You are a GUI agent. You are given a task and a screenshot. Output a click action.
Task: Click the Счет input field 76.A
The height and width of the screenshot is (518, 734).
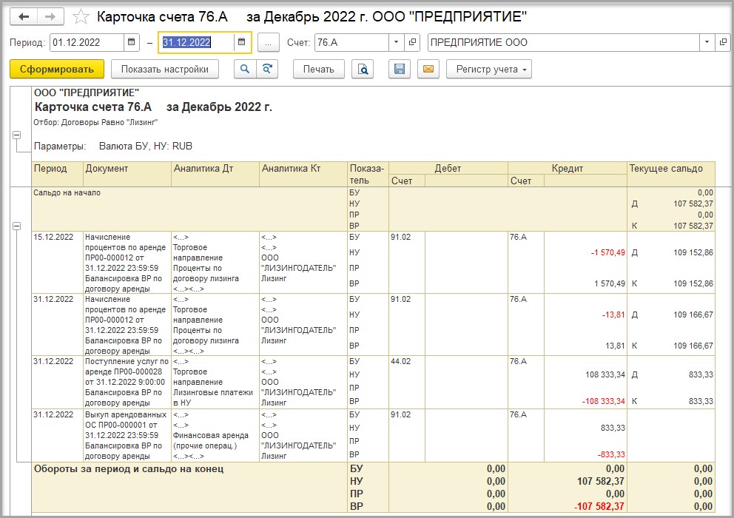352,42
